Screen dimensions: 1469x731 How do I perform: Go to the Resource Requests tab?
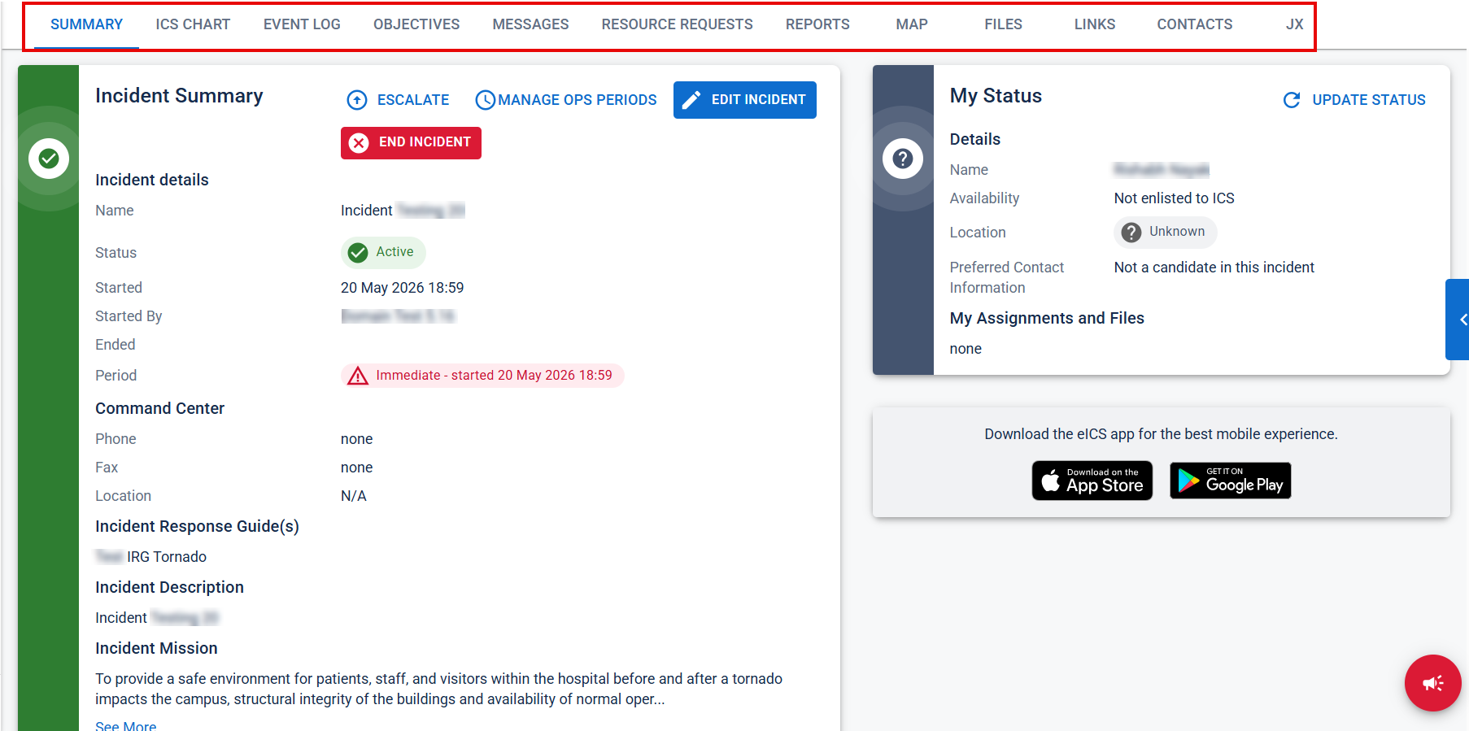[677, 24]
